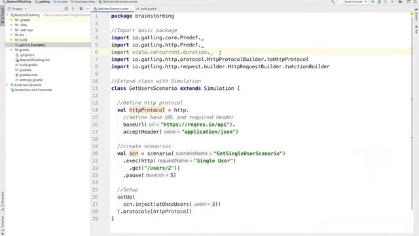Open the Scala Console run configuration dropdown
Screen dimensions: 419x236
pyautogui.click(x=354, y=1)
